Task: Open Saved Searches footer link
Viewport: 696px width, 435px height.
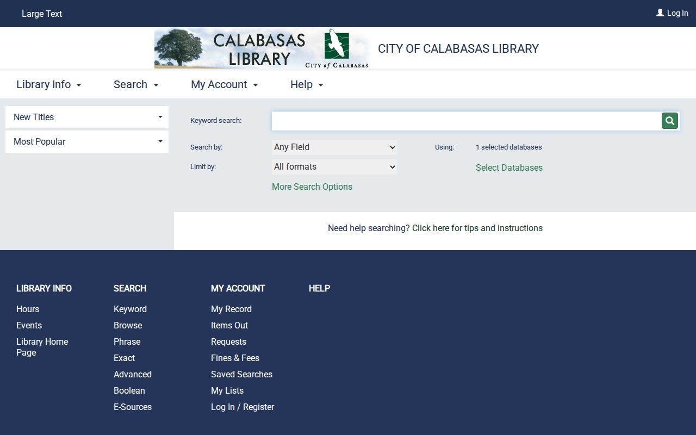Action: click(x=241, y=374)
